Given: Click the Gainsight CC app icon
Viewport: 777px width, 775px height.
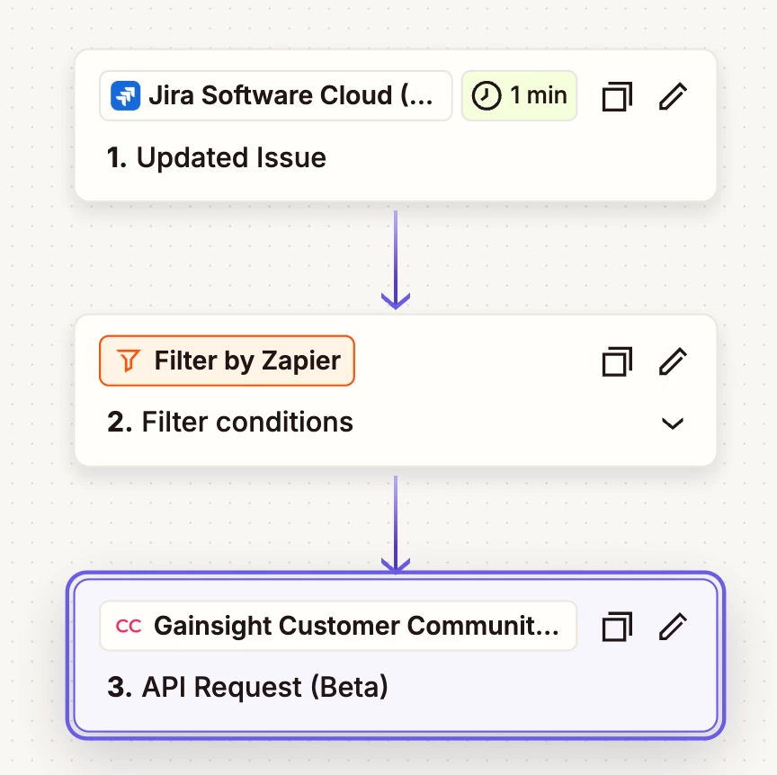Looking at the screenshot, I should point(129,626).
